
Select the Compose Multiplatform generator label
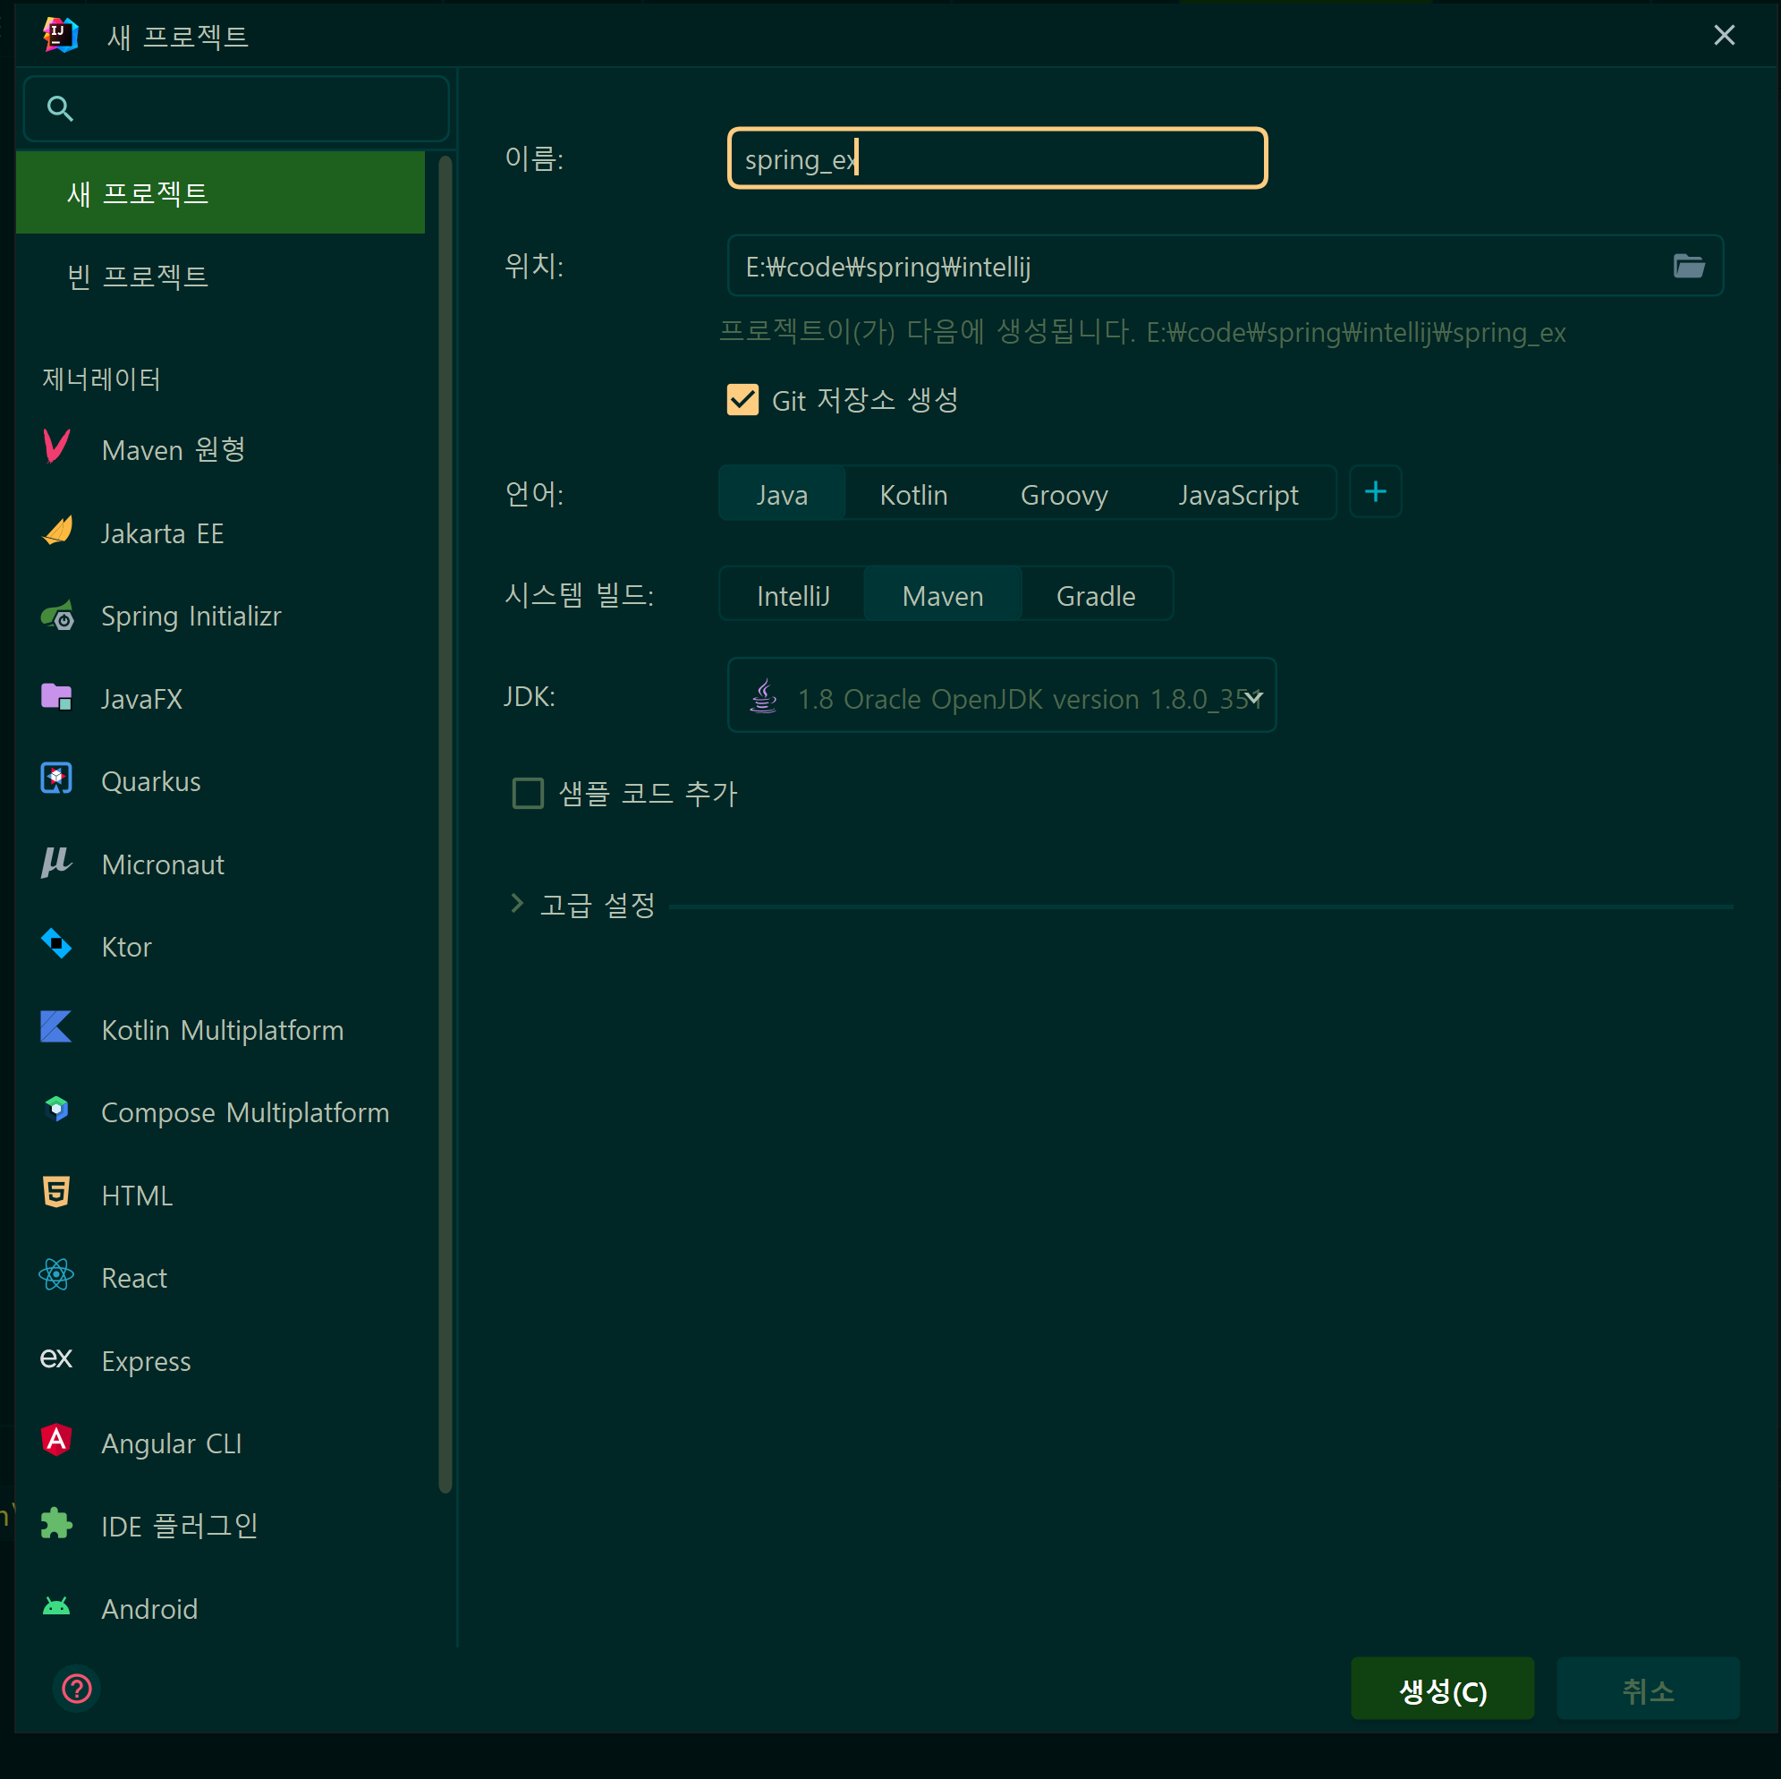tap(245, 1112)
